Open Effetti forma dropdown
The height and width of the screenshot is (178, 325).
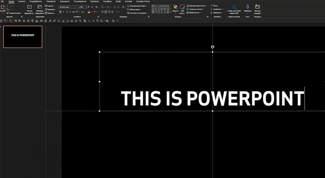tap(194, 13)
